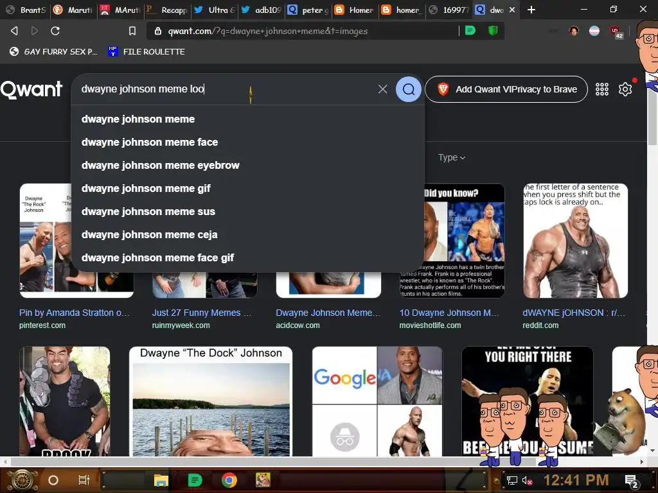Clear search text with the X icon

point(382,89)
